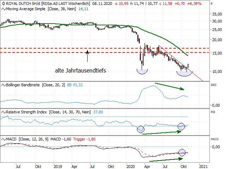Click the [Close, 38, Nein] moving average parameters
Image resolution: width=226 pixels, height=169 pixels.
point(62,9)
